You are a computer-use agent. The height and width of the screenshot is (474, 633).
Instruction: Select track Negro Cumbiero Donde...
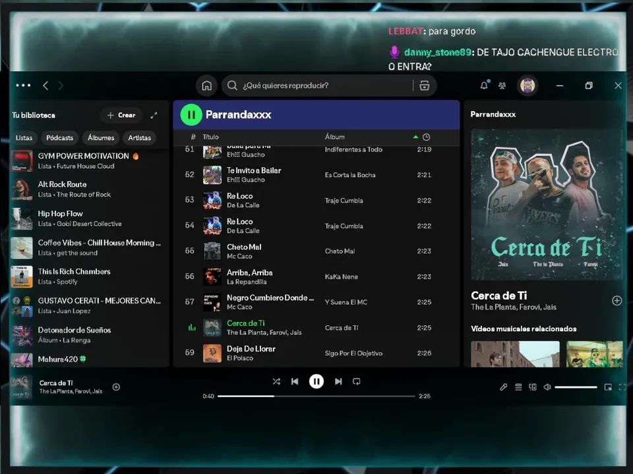316,302
